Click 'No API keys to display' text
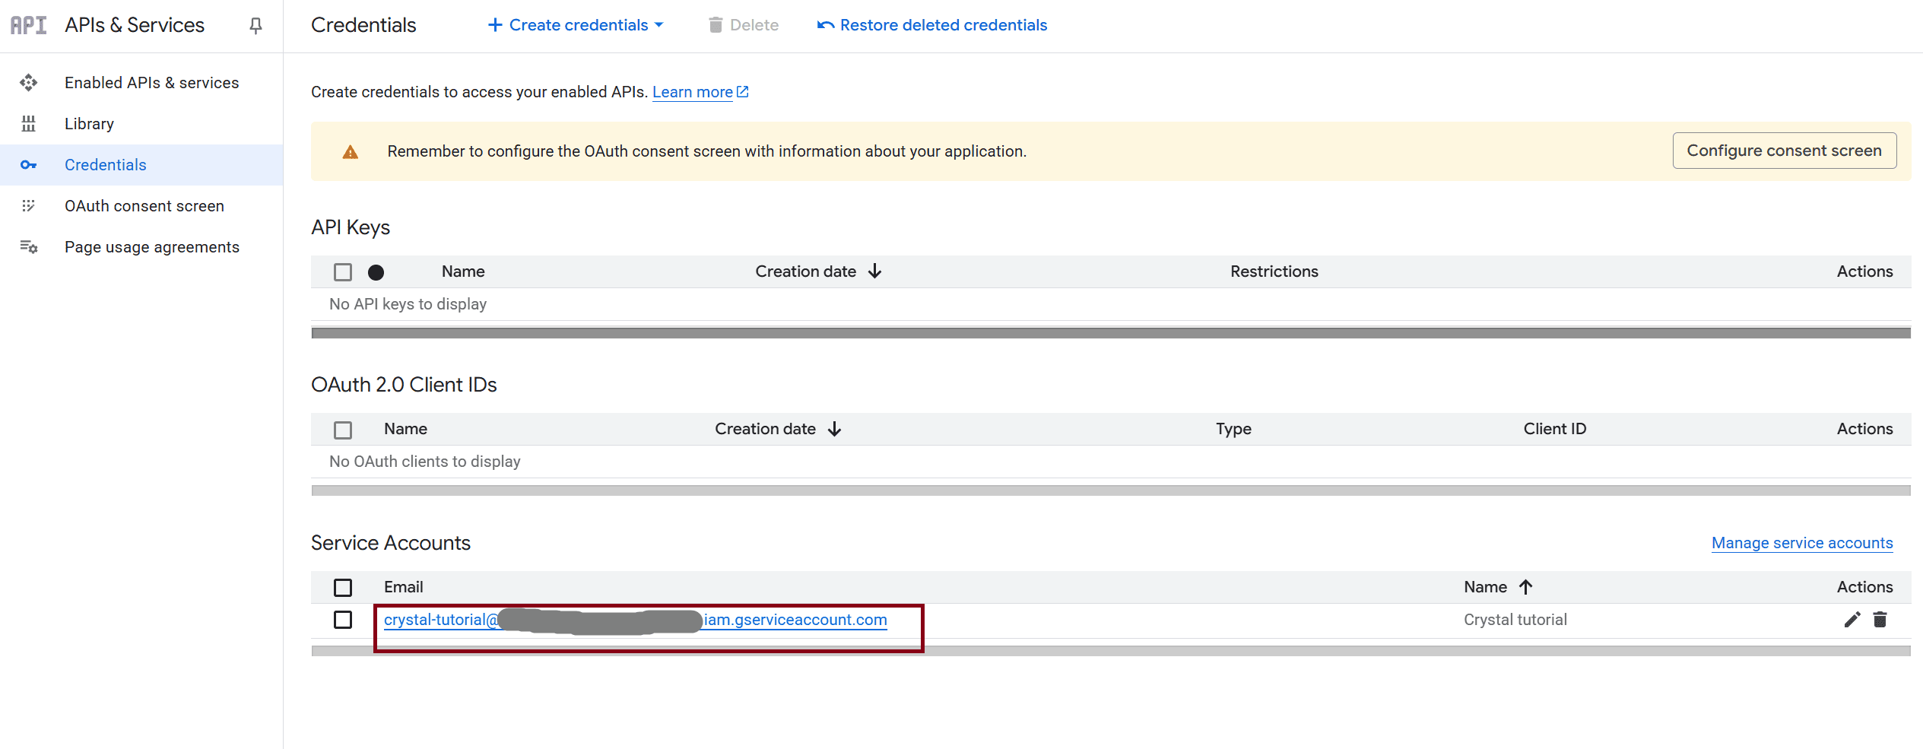 (x=408, y=304)
